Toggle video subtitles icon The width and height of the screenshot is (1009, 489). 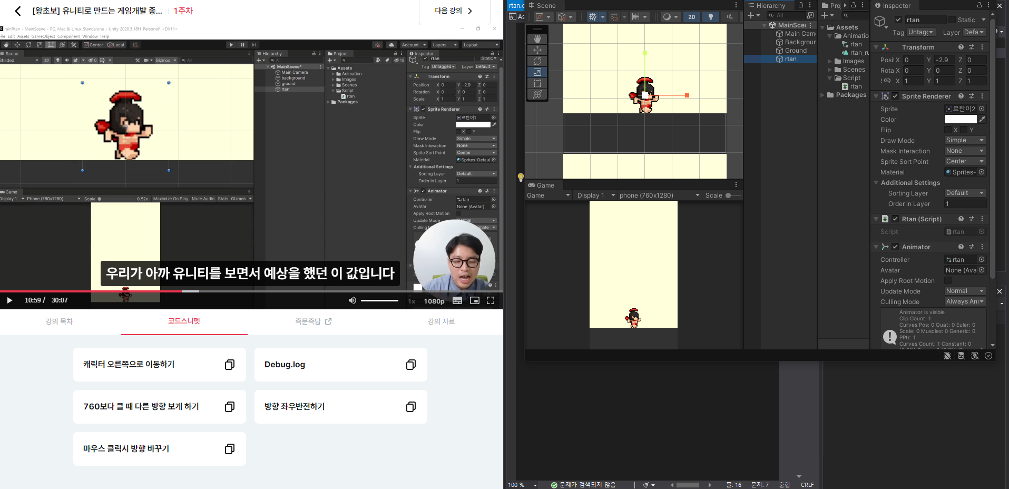point(457,300)
